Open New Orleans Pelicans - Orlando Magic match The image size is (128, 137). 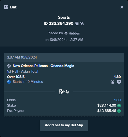coord(43,66)
